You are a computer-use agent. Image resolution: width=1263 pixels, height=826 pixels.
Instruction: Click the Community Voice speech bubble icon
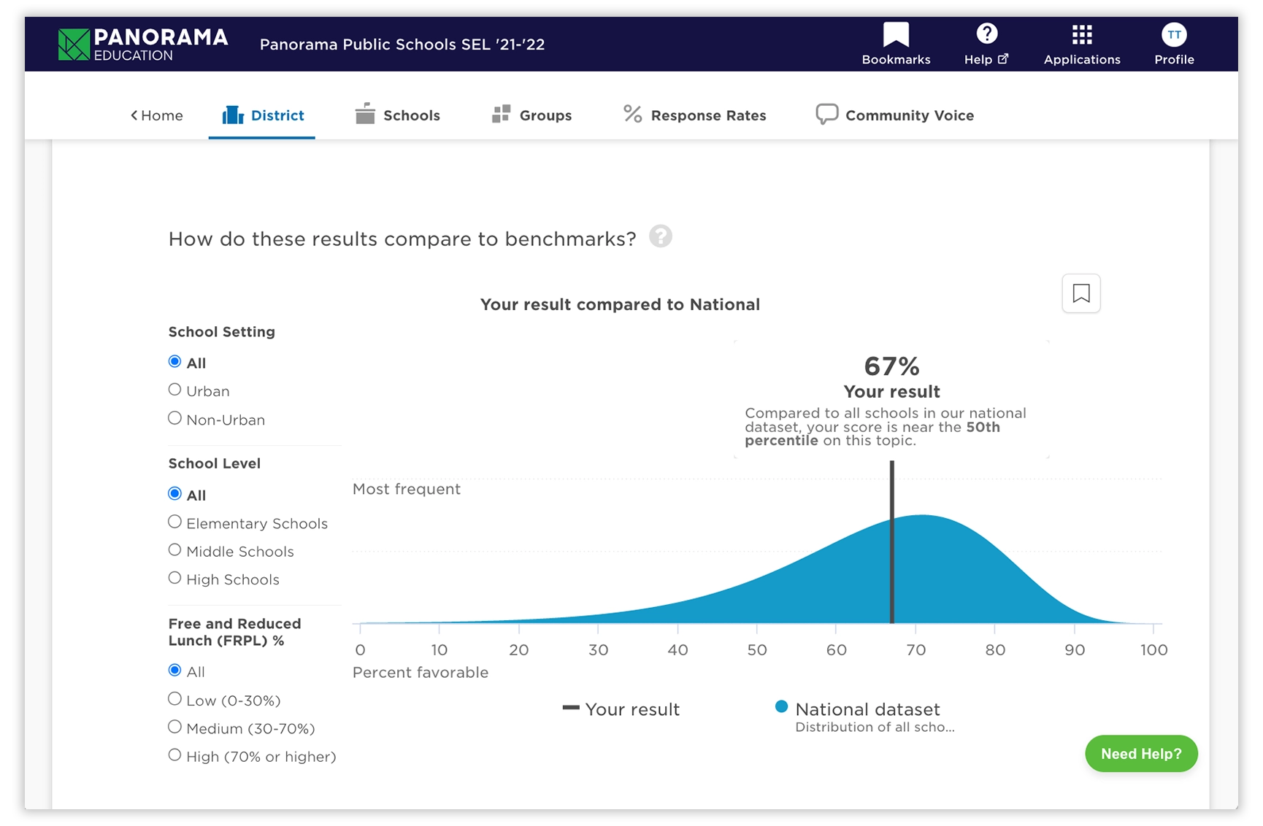[826, 114]
